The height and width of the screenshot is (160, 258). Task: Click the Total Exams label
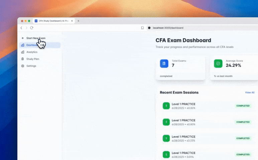tap(179, 61)
